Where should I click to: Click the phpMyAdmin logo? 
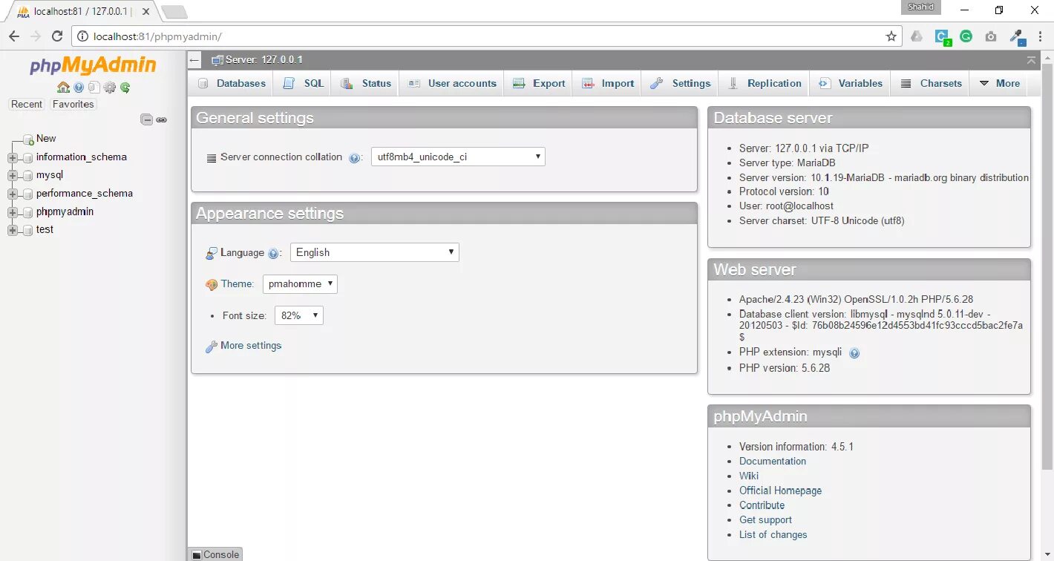93,65
